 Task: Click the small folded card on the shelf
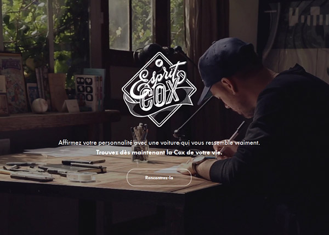(71, 106)
